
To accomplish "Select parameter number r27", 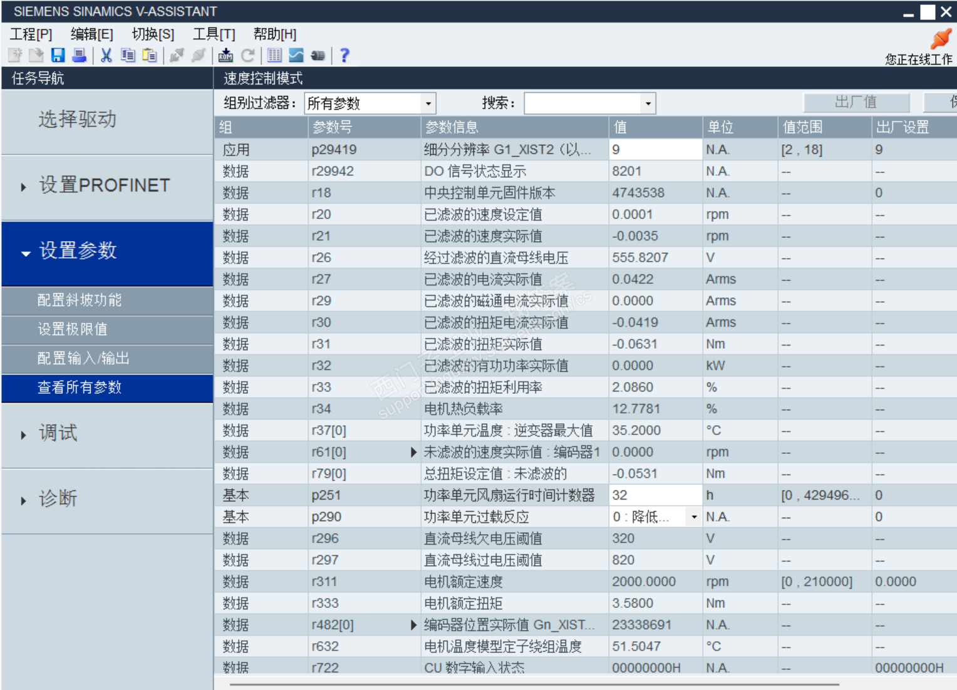I will tap(321, 279).
